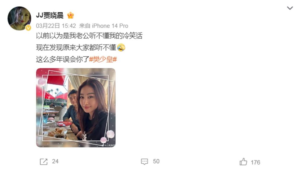Like the post with thumbs-up icon
The image size is (301, 169).
(x=243, y=162)
